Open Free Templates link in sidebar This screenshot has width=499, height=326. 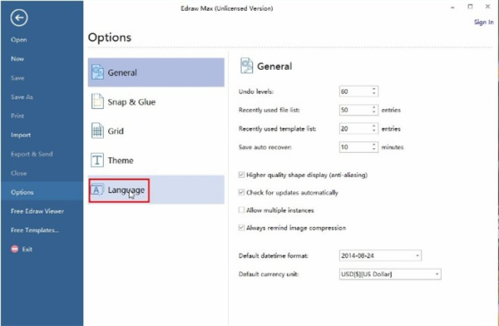point(35,230)
